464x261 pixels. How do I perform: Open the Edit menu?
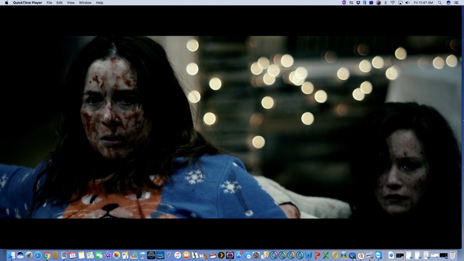point(59,3)
